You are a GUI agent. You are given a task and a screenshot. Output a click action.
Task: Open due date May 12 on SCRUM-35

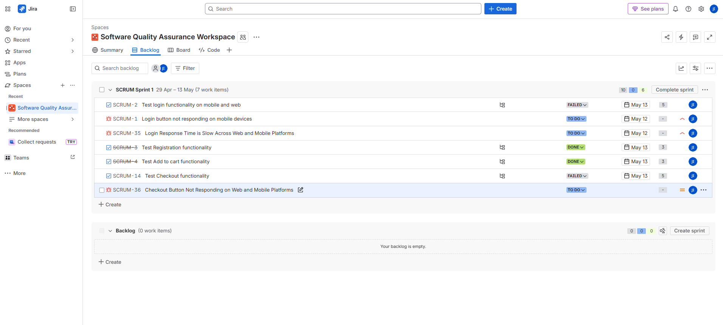pyautogui.click(x=636, y=133)
